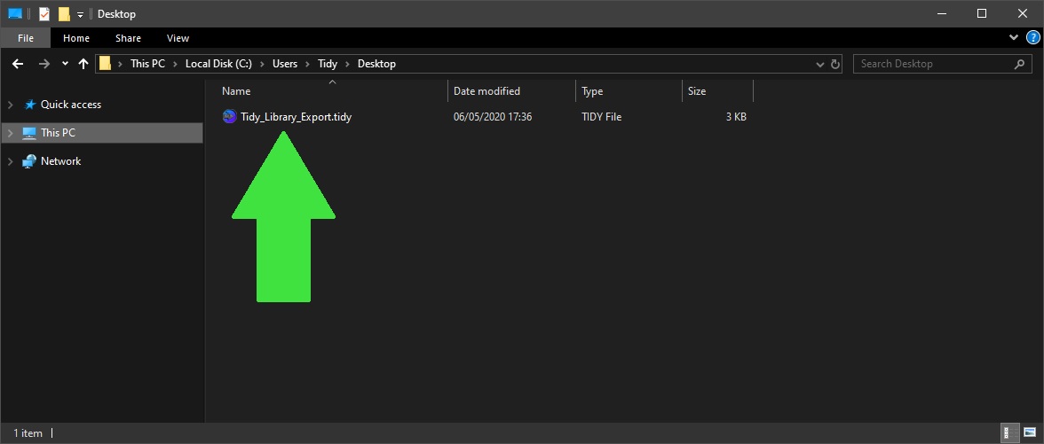
Task: Sort by Size column header
Action: 717,91
